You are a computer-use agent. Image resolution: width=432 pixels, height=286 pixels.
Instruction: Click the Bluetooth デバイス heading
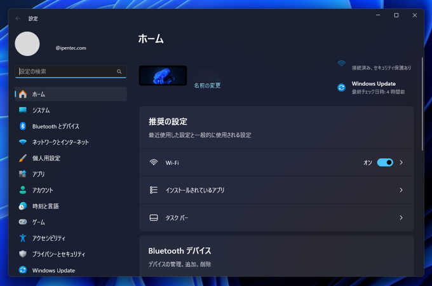pos(180,251)
